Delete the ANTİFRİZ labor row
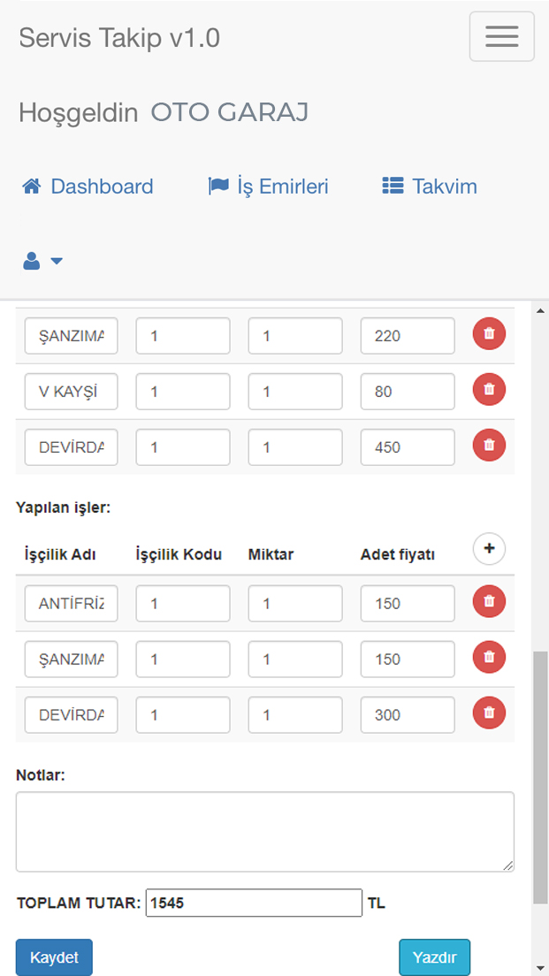Screen dimensions: 549x976 [489, 601]
